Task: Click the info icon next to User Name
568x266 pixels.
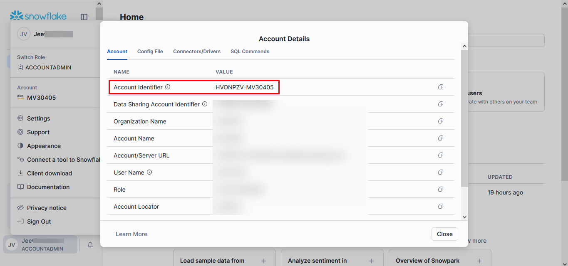Action: 149,172
